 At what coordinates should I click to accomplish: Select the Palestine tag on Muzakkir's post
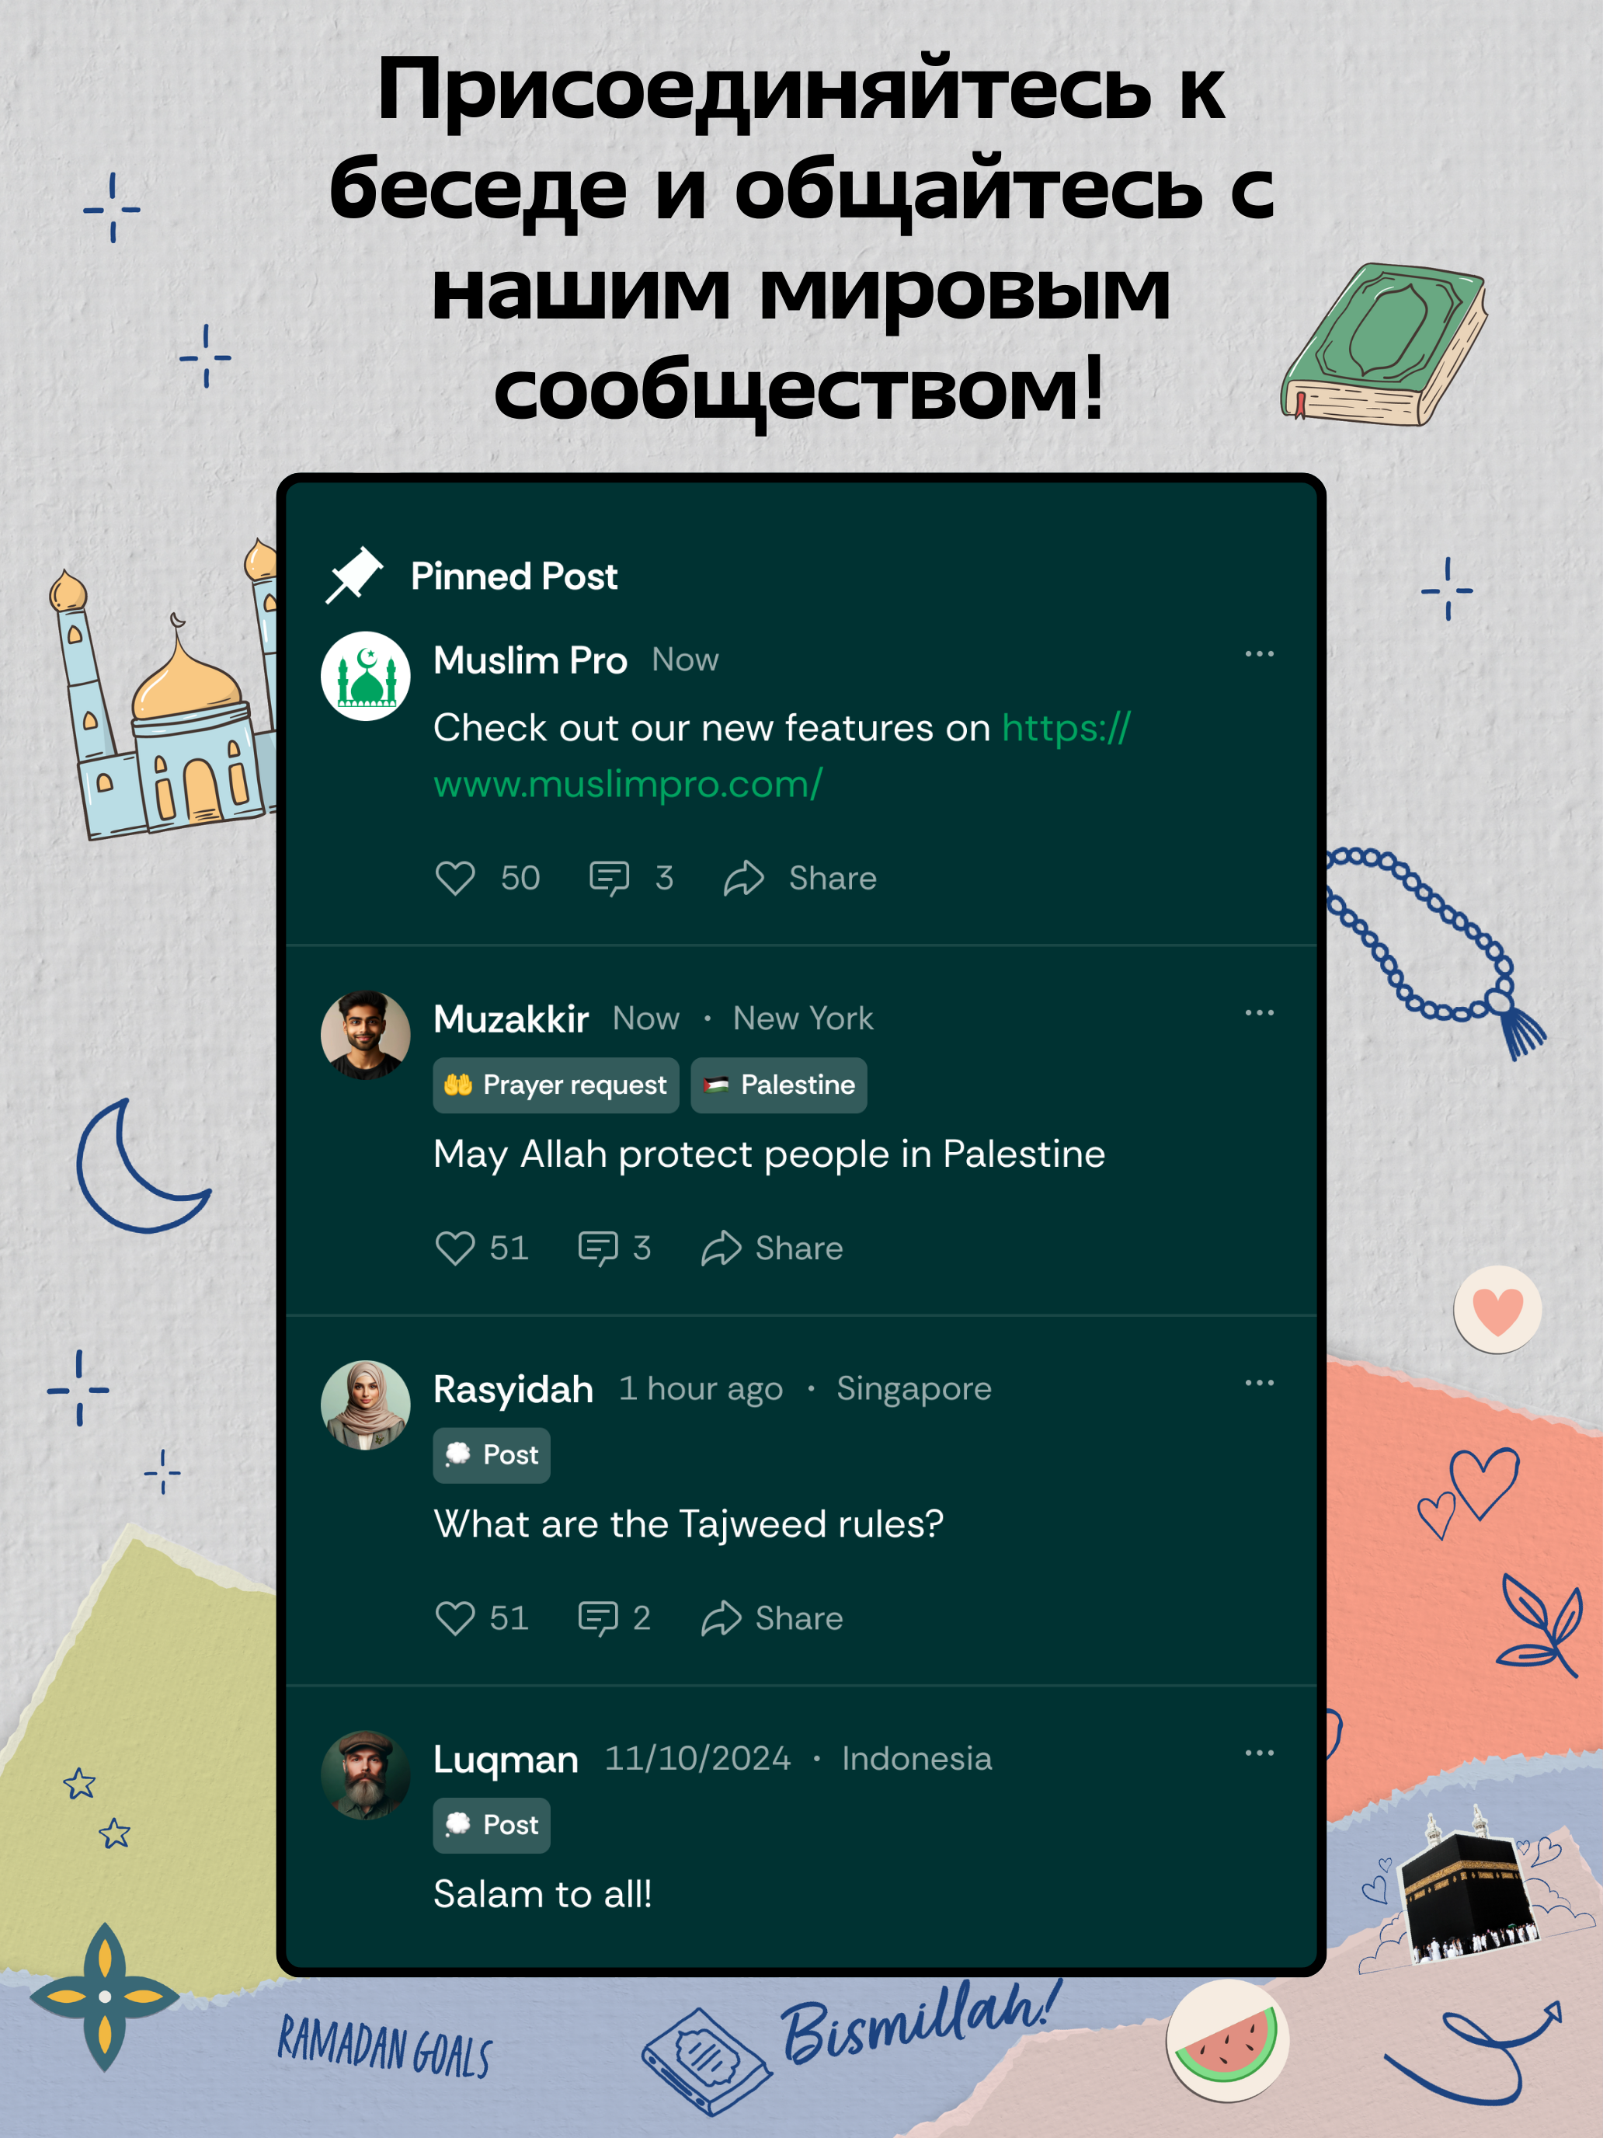tap(779, 1085)
